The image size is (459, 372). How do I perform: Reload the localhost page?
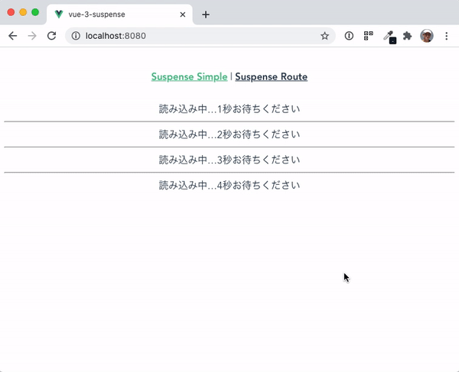[52, 36]
